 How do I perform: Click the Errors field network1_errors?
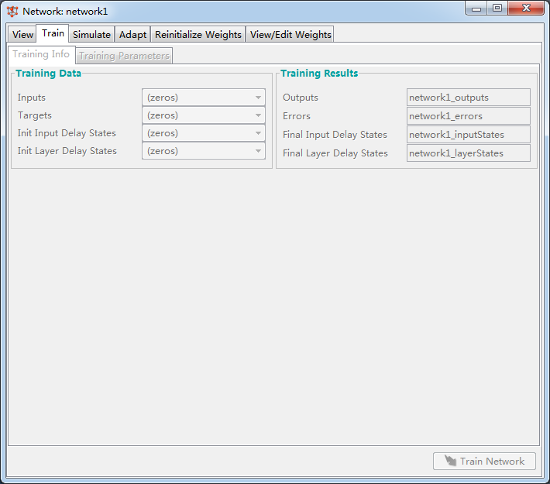(x=468, y=115)
